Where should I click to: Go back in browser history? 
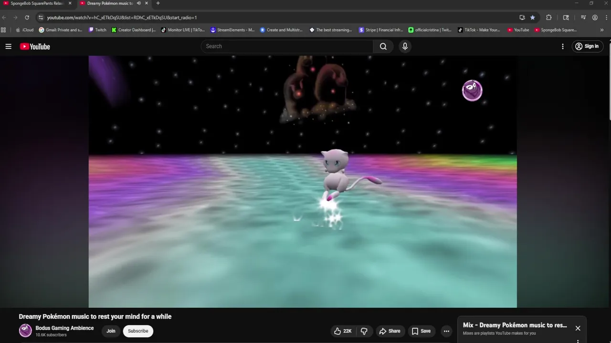(x=4, y=18)
